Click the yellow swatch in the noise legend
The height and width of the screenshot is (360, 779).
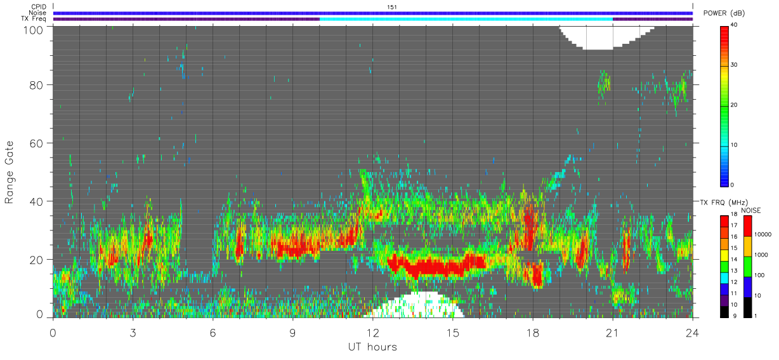[x=747, y=246]
